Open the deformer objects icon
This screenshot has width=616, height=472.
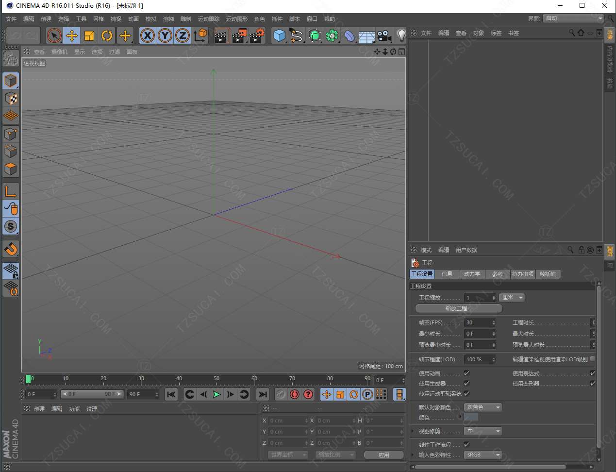pyautogui.click(x=350, y=35)
